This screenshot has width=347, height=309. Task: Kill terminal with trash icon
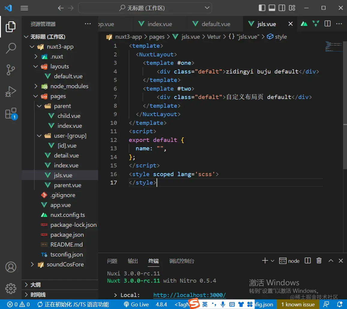(319, 261)
